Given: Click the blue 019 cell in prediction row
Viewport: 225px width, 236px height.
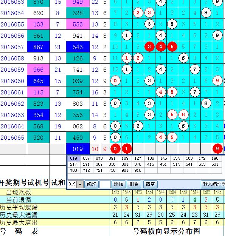Looking at the screenshot, I should click(x=78, y=149).
